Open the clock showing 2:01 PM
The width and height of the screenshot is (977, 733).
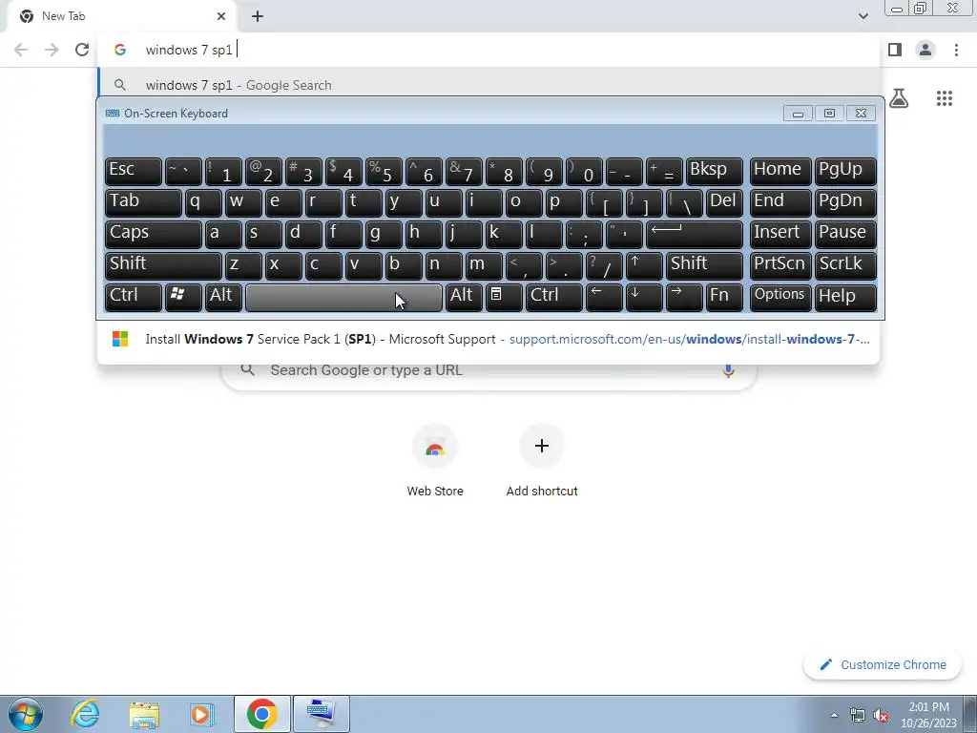pyautogui.click(x=928, y=715)
